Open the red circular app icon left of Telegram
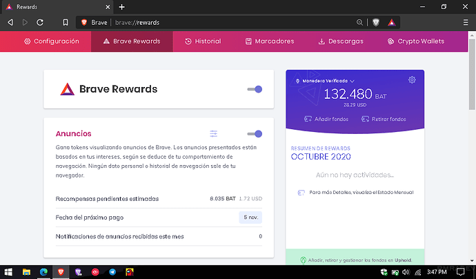 (95, 271)
